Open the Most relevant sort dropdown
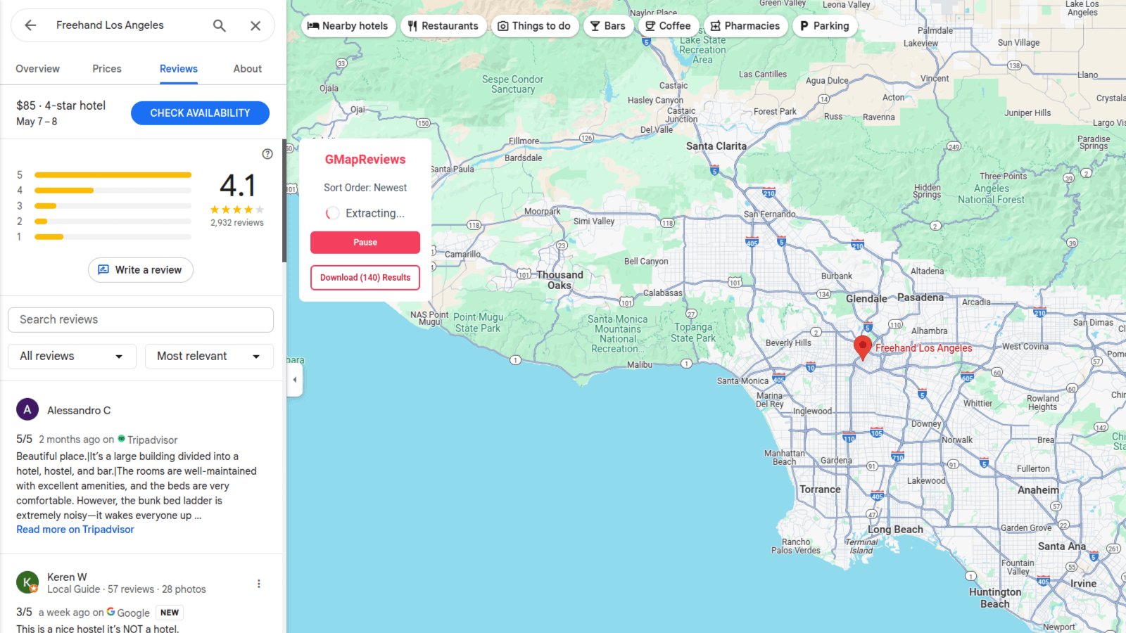The height and width of the screenshot is (633, 1126). [x=209, y=357]
